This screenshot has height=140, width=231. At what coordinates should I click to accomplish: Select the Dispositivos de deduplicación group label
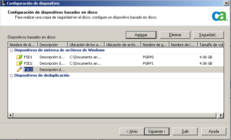[x=42, y=75]
